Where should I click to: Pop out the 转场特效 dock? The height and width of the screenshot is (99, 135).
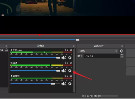[x=122, y=46]
